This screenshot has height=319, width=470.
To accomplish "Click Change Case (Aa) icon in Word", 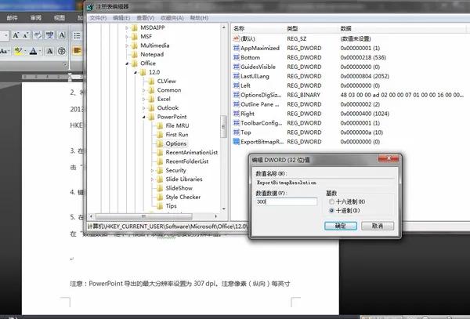I will point(5,51).
